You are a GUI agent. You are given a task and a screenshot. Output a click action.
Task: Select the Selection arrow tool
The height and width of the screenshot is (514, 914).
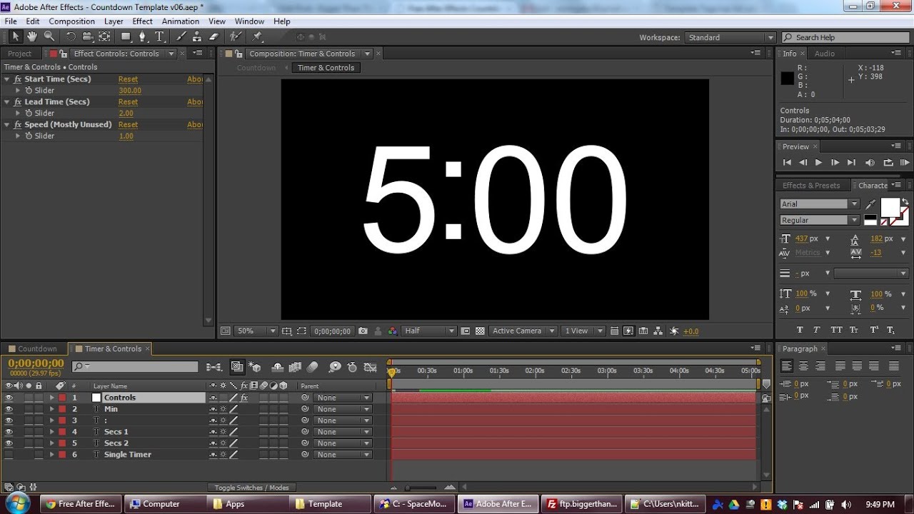(16, 36)
